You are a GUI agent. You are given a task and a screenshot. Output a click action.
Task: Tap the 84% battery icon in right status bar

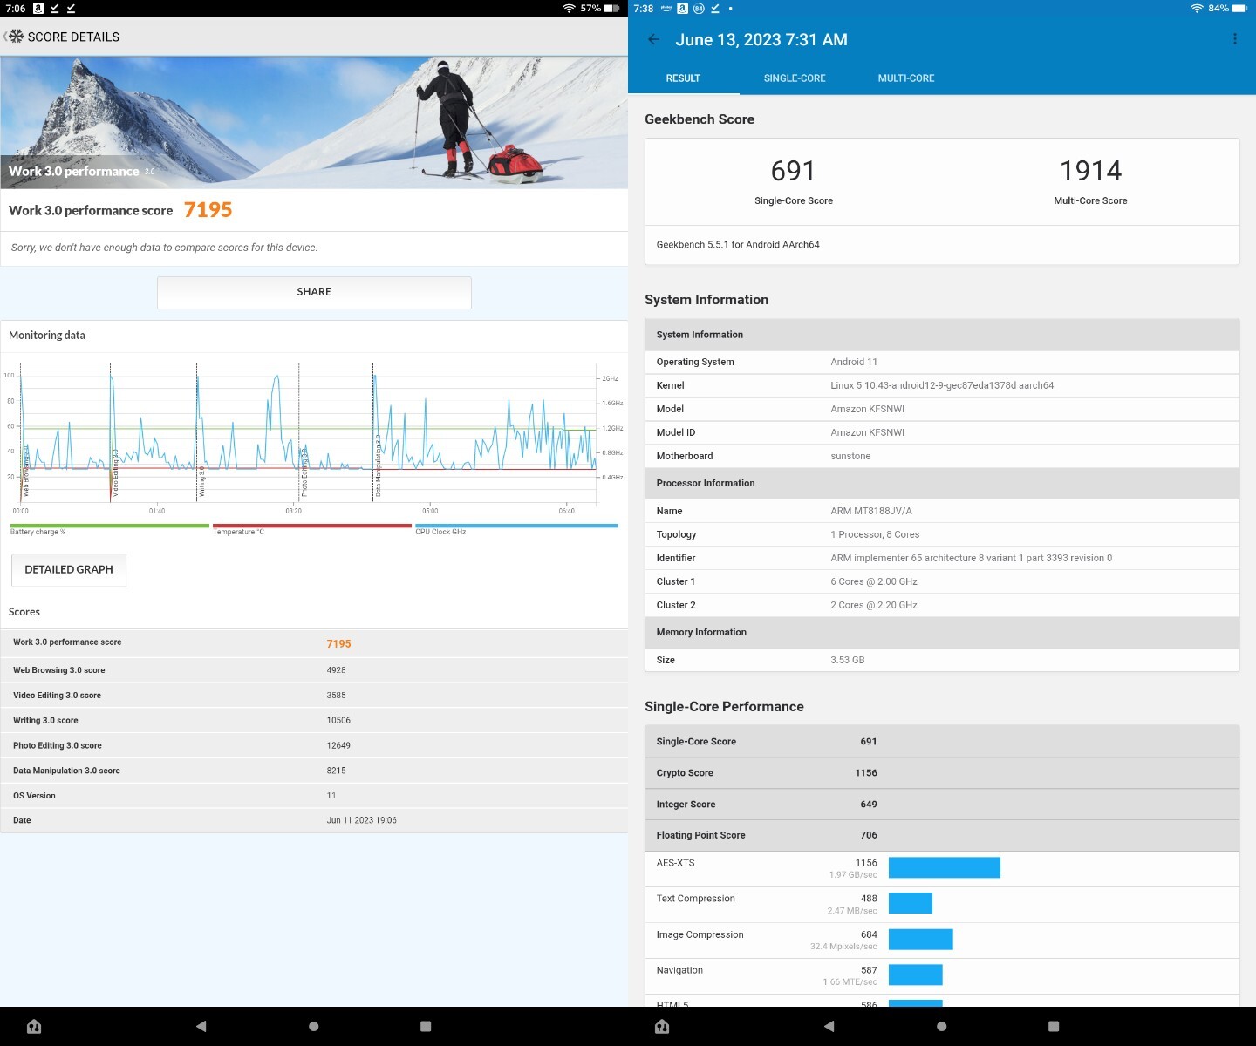(1239, 8)
